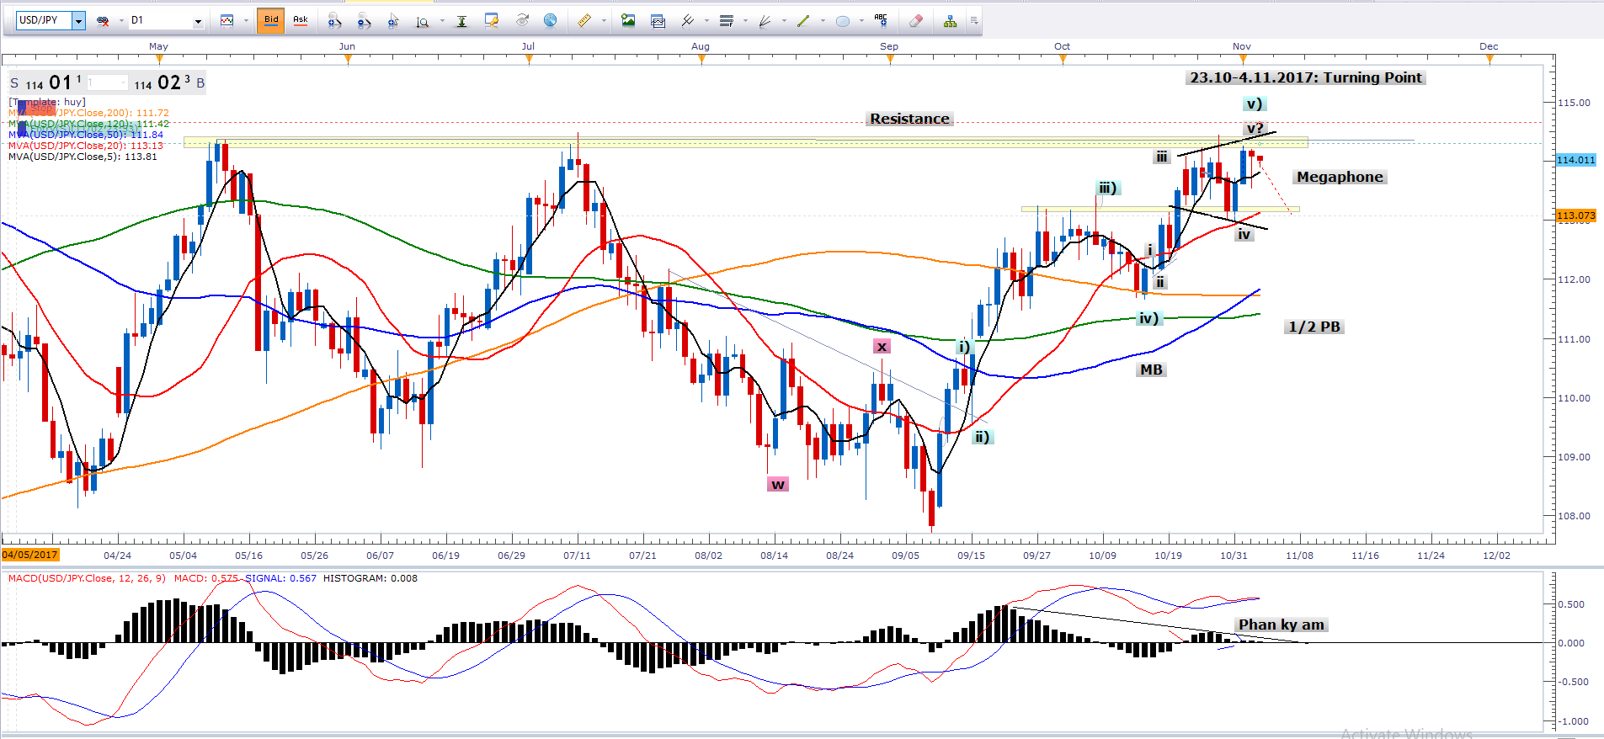This screenshot has width=1604, height=739.
Task: Toggle the vertical autoscale arrows icon
Action: pos(461,21)
